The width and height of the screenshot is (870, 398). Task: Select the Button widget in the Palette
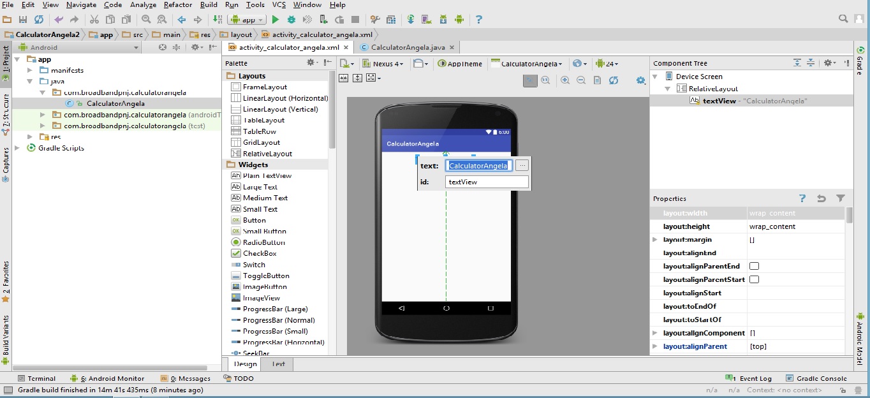(x=254, y=220)
